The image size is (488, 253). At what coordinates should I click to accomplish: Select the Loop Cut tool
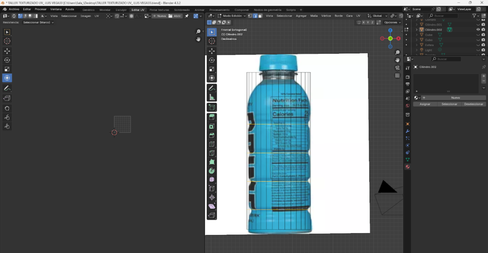pyautogui.click(x=212, y=144)
